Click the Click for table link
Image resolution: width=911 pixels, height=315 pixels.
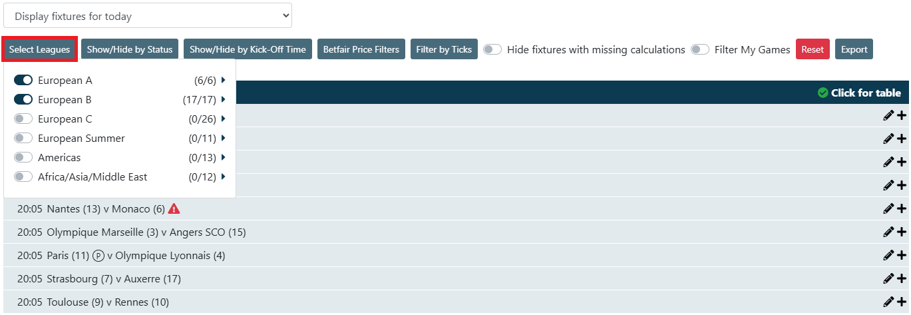coord(859,93)
